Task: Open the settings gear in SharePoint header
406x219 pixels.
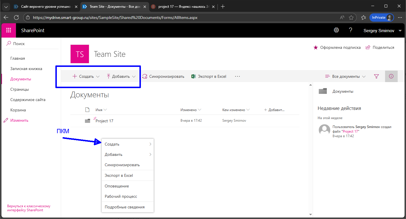Action: 336,30
